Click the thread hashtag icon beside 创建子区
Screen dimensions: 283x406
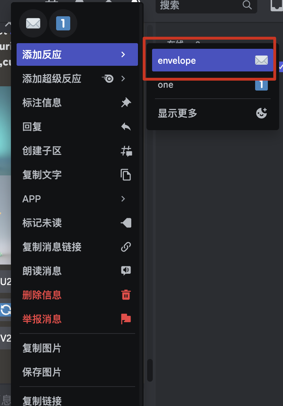(x=126, y=151)
